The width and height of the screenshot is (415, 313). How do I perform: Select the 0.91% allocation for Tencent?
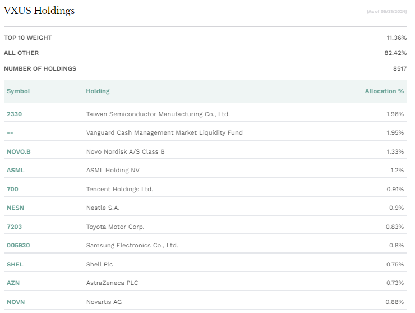tap(395, 190)
